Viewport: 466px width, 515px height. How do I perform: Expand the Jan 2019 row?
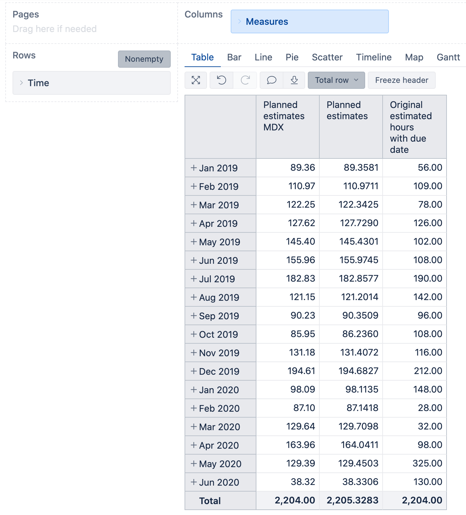point(194,168)
